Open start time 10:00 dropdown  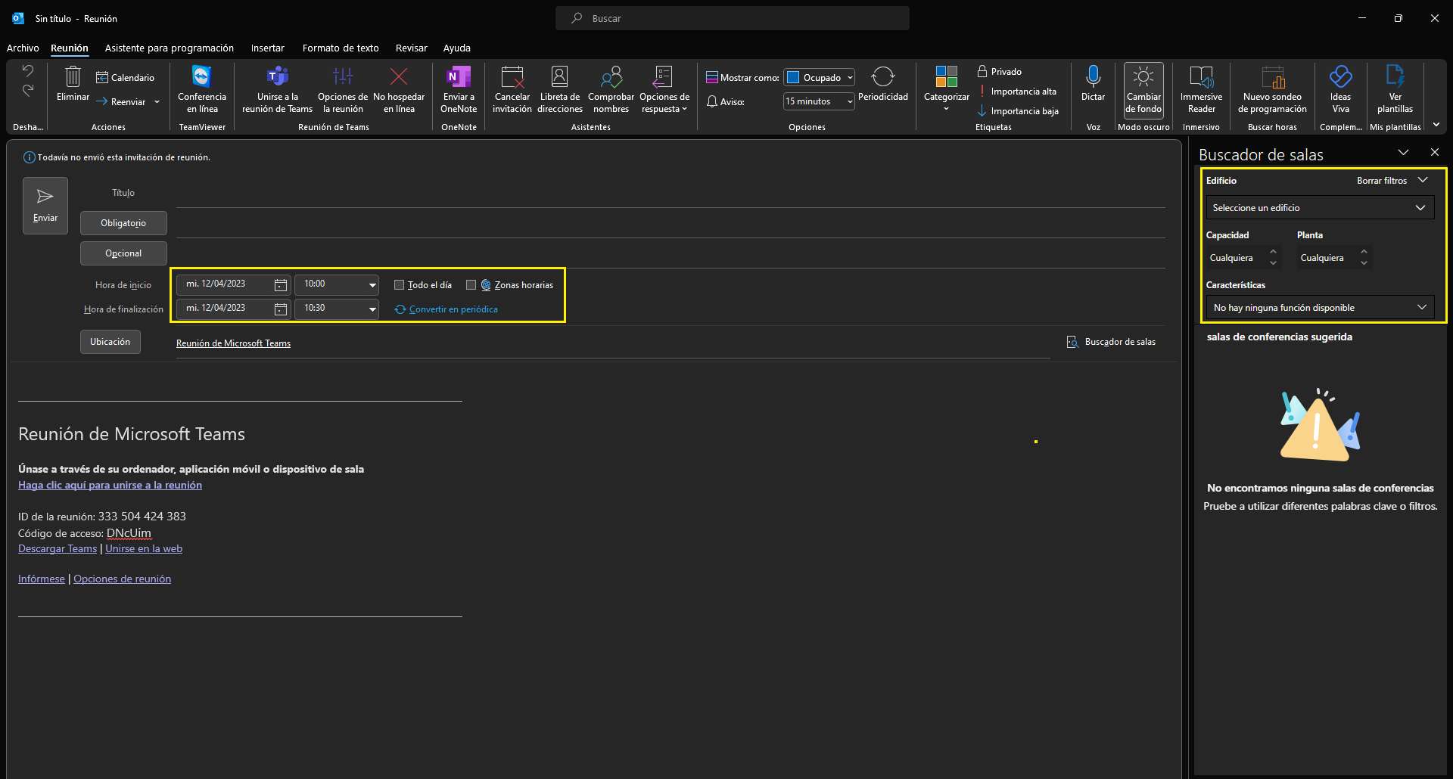[x=372, y=285]
